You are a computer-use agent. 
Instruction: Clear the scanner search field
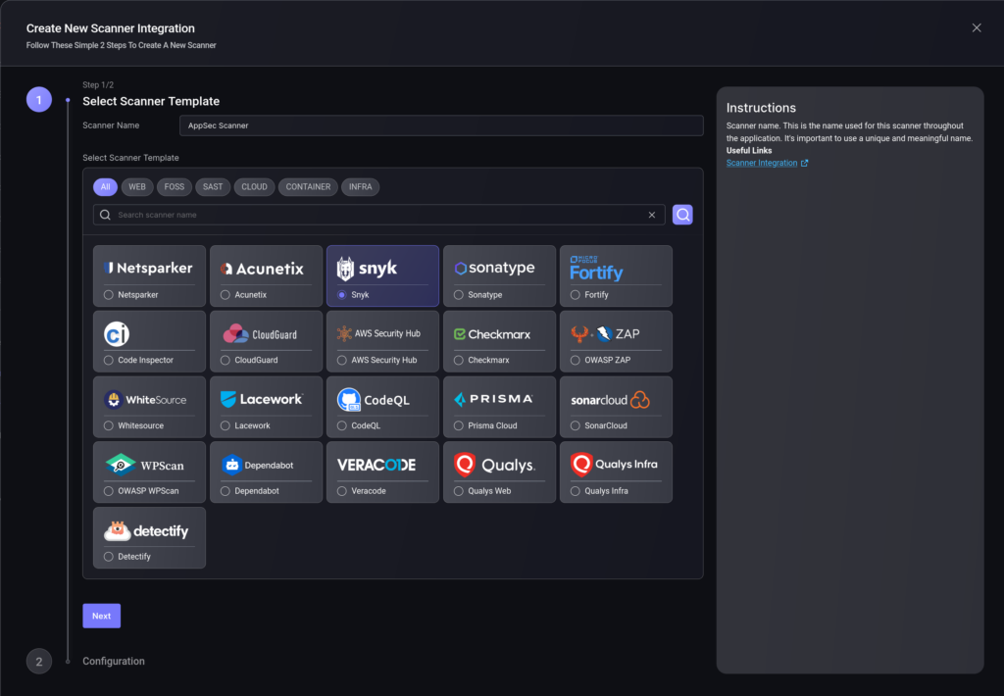click(x=652, y=215)
